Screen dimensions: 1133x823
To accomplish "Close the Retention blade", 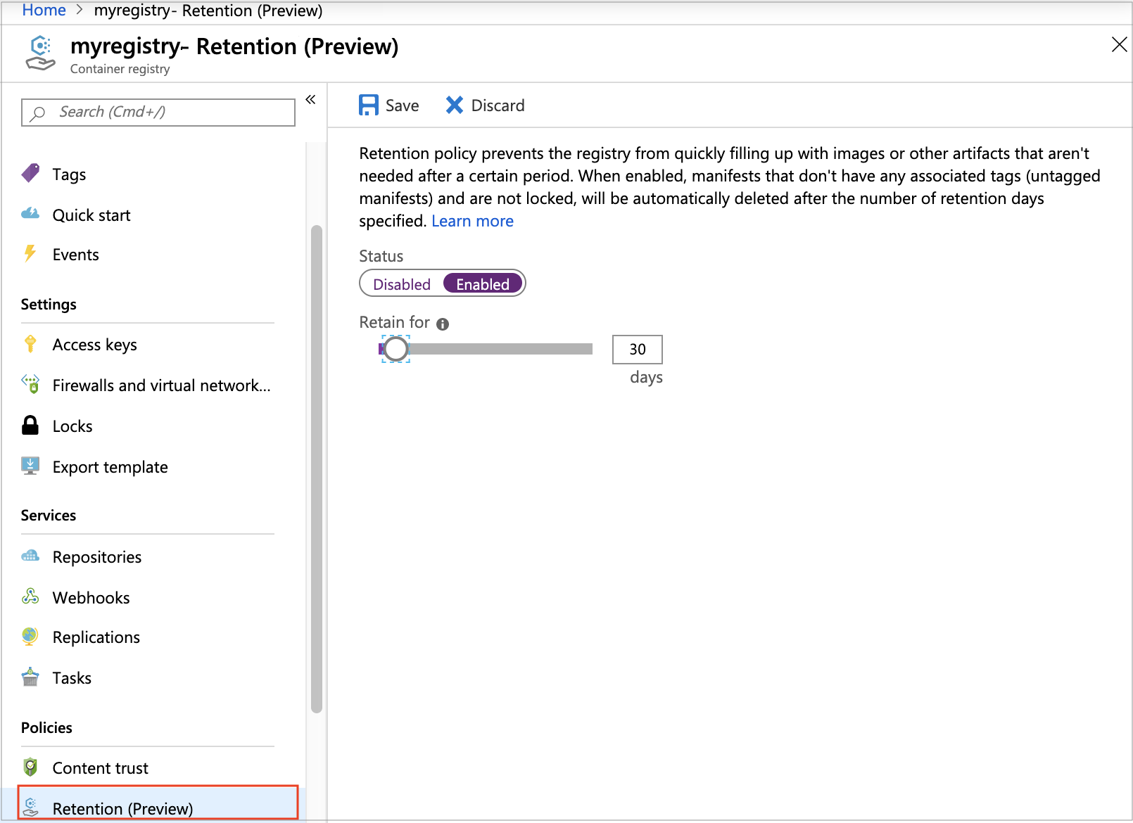I will pos(1119,45).
